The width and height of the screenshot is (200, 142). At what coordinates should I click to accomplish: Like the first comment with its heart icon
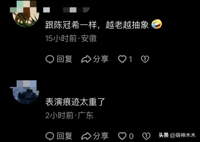122,59
